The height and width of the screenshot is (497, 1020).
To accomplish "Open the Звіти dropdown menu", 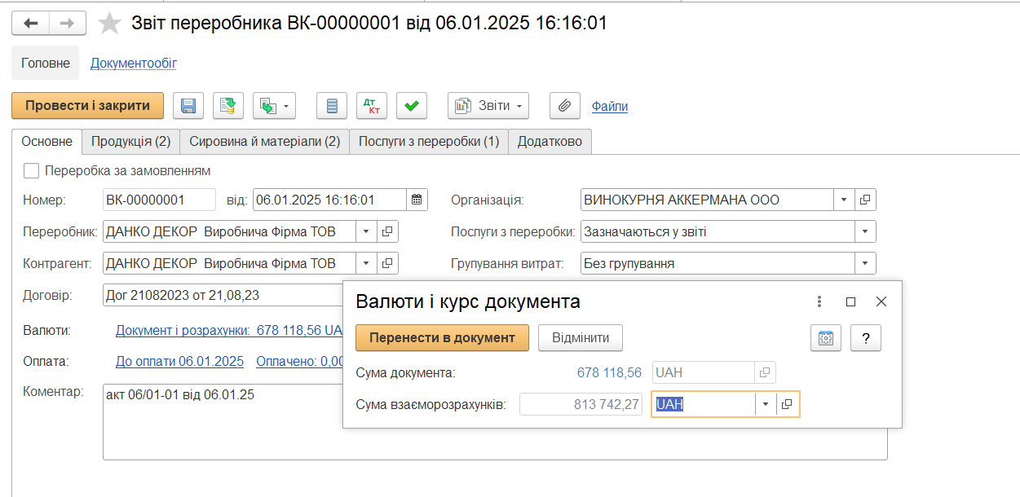I will point(488,106).
